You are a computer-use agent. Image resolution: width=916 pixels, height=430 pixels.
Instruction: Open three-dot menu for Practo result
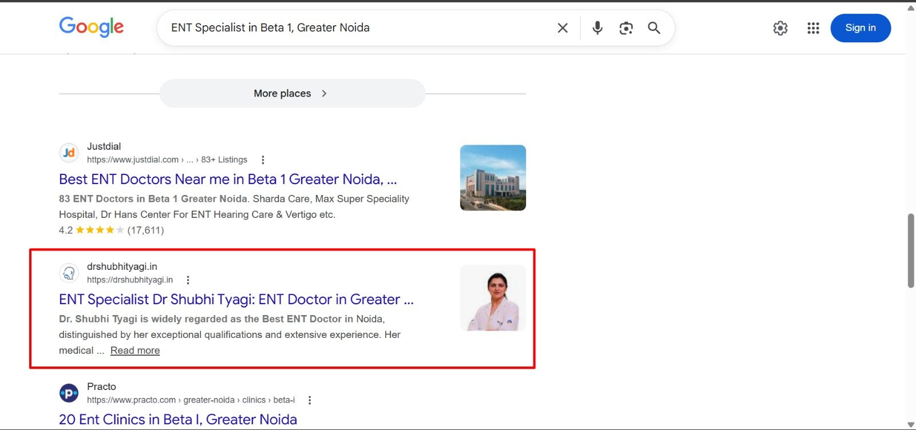(x=310, y=400)
